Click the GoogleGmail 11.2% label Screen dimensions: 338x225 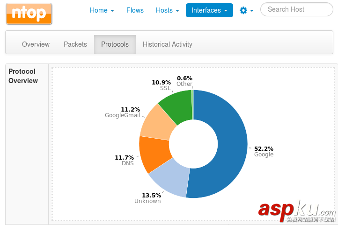(x=123, y=112)
